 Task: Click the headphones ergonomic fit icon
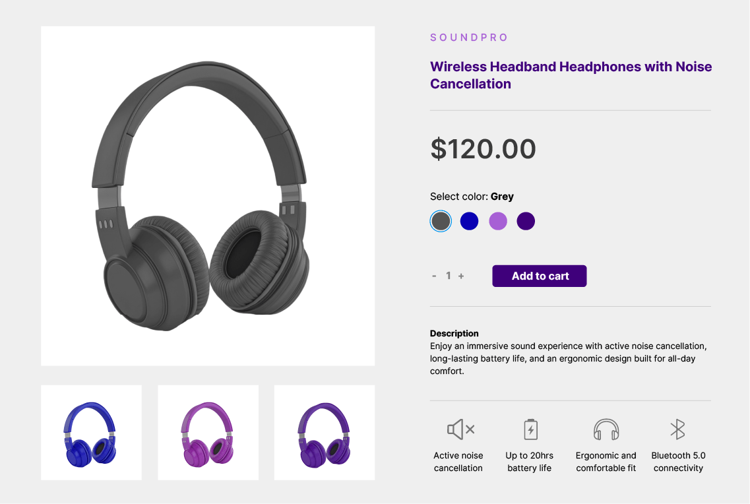coord(606,429)
